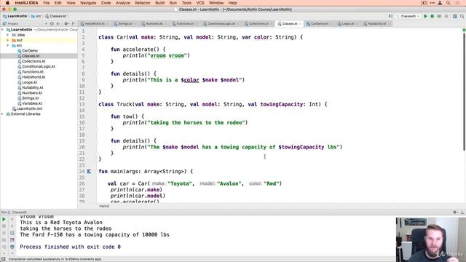Click Classes.kt breadcrumb in navigation bar
Screen dimensions: 466x262
[x=56, y=16]
